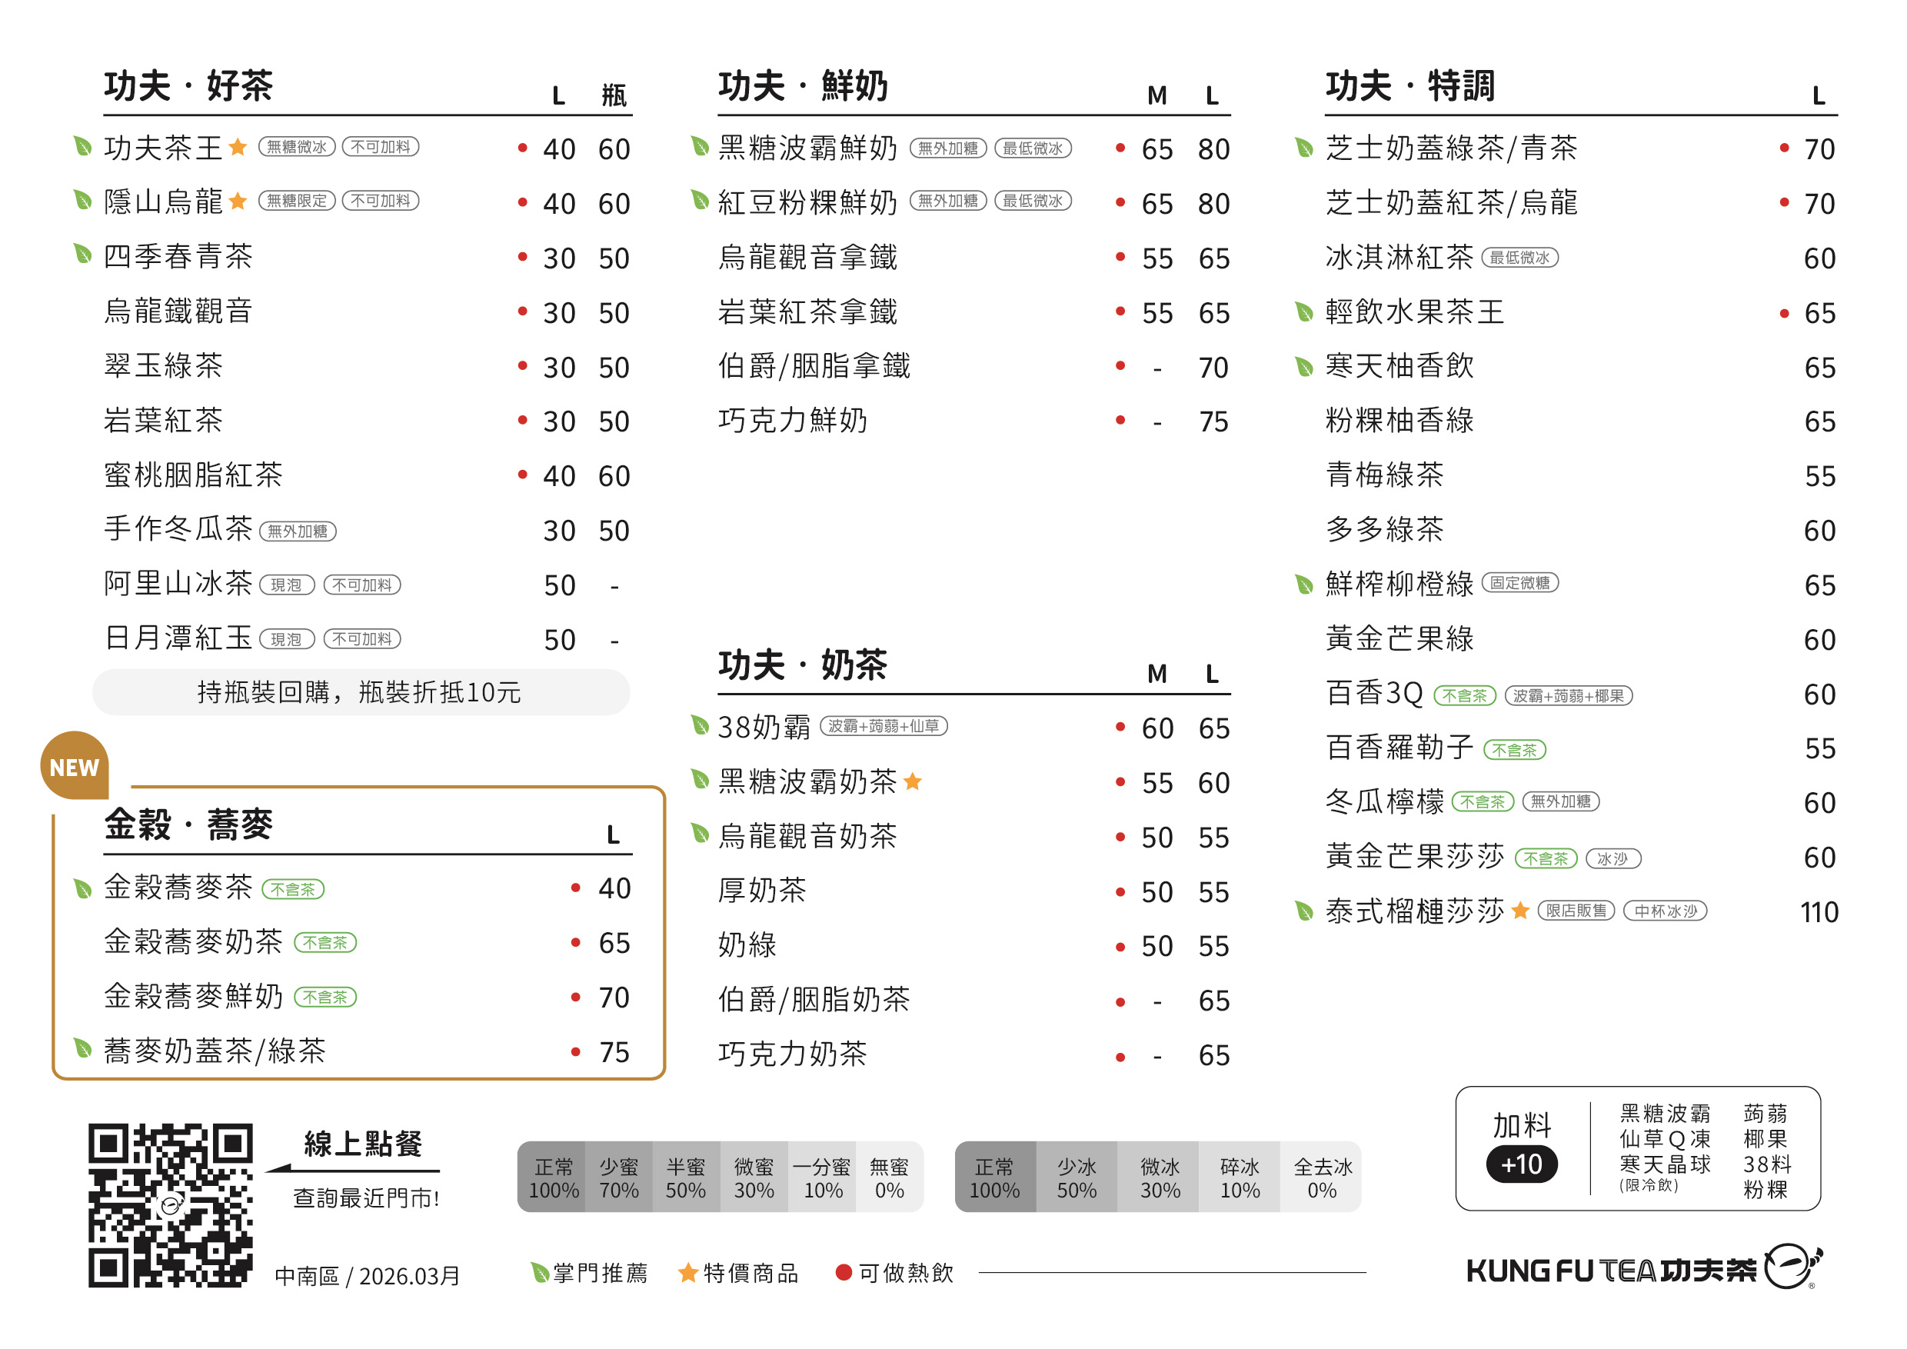Image resolution: width=1907 pixels, height=1349 pixels.
Task: Select the 微冰 30% ice level
Action: click(1160, 1178)
